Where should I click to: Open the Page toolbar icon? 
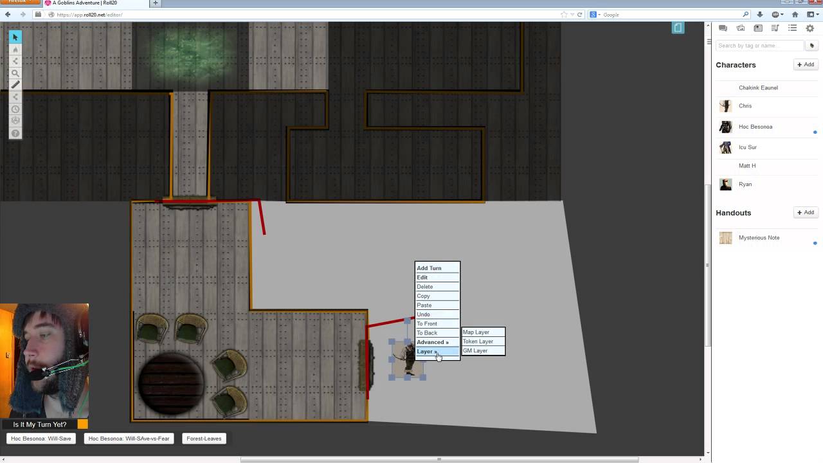click(x=678, y=27)
